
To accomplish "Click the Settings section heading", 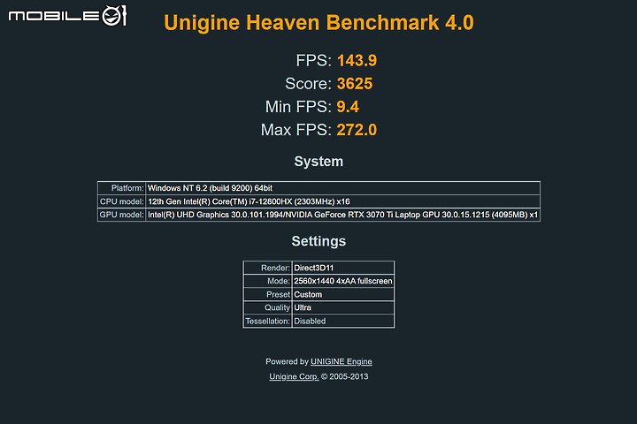I will point(318,241).
